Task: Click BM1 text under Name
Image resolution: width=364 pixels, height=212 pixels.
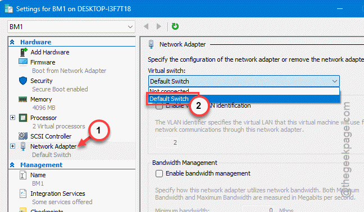Action: tap(38, 183)
